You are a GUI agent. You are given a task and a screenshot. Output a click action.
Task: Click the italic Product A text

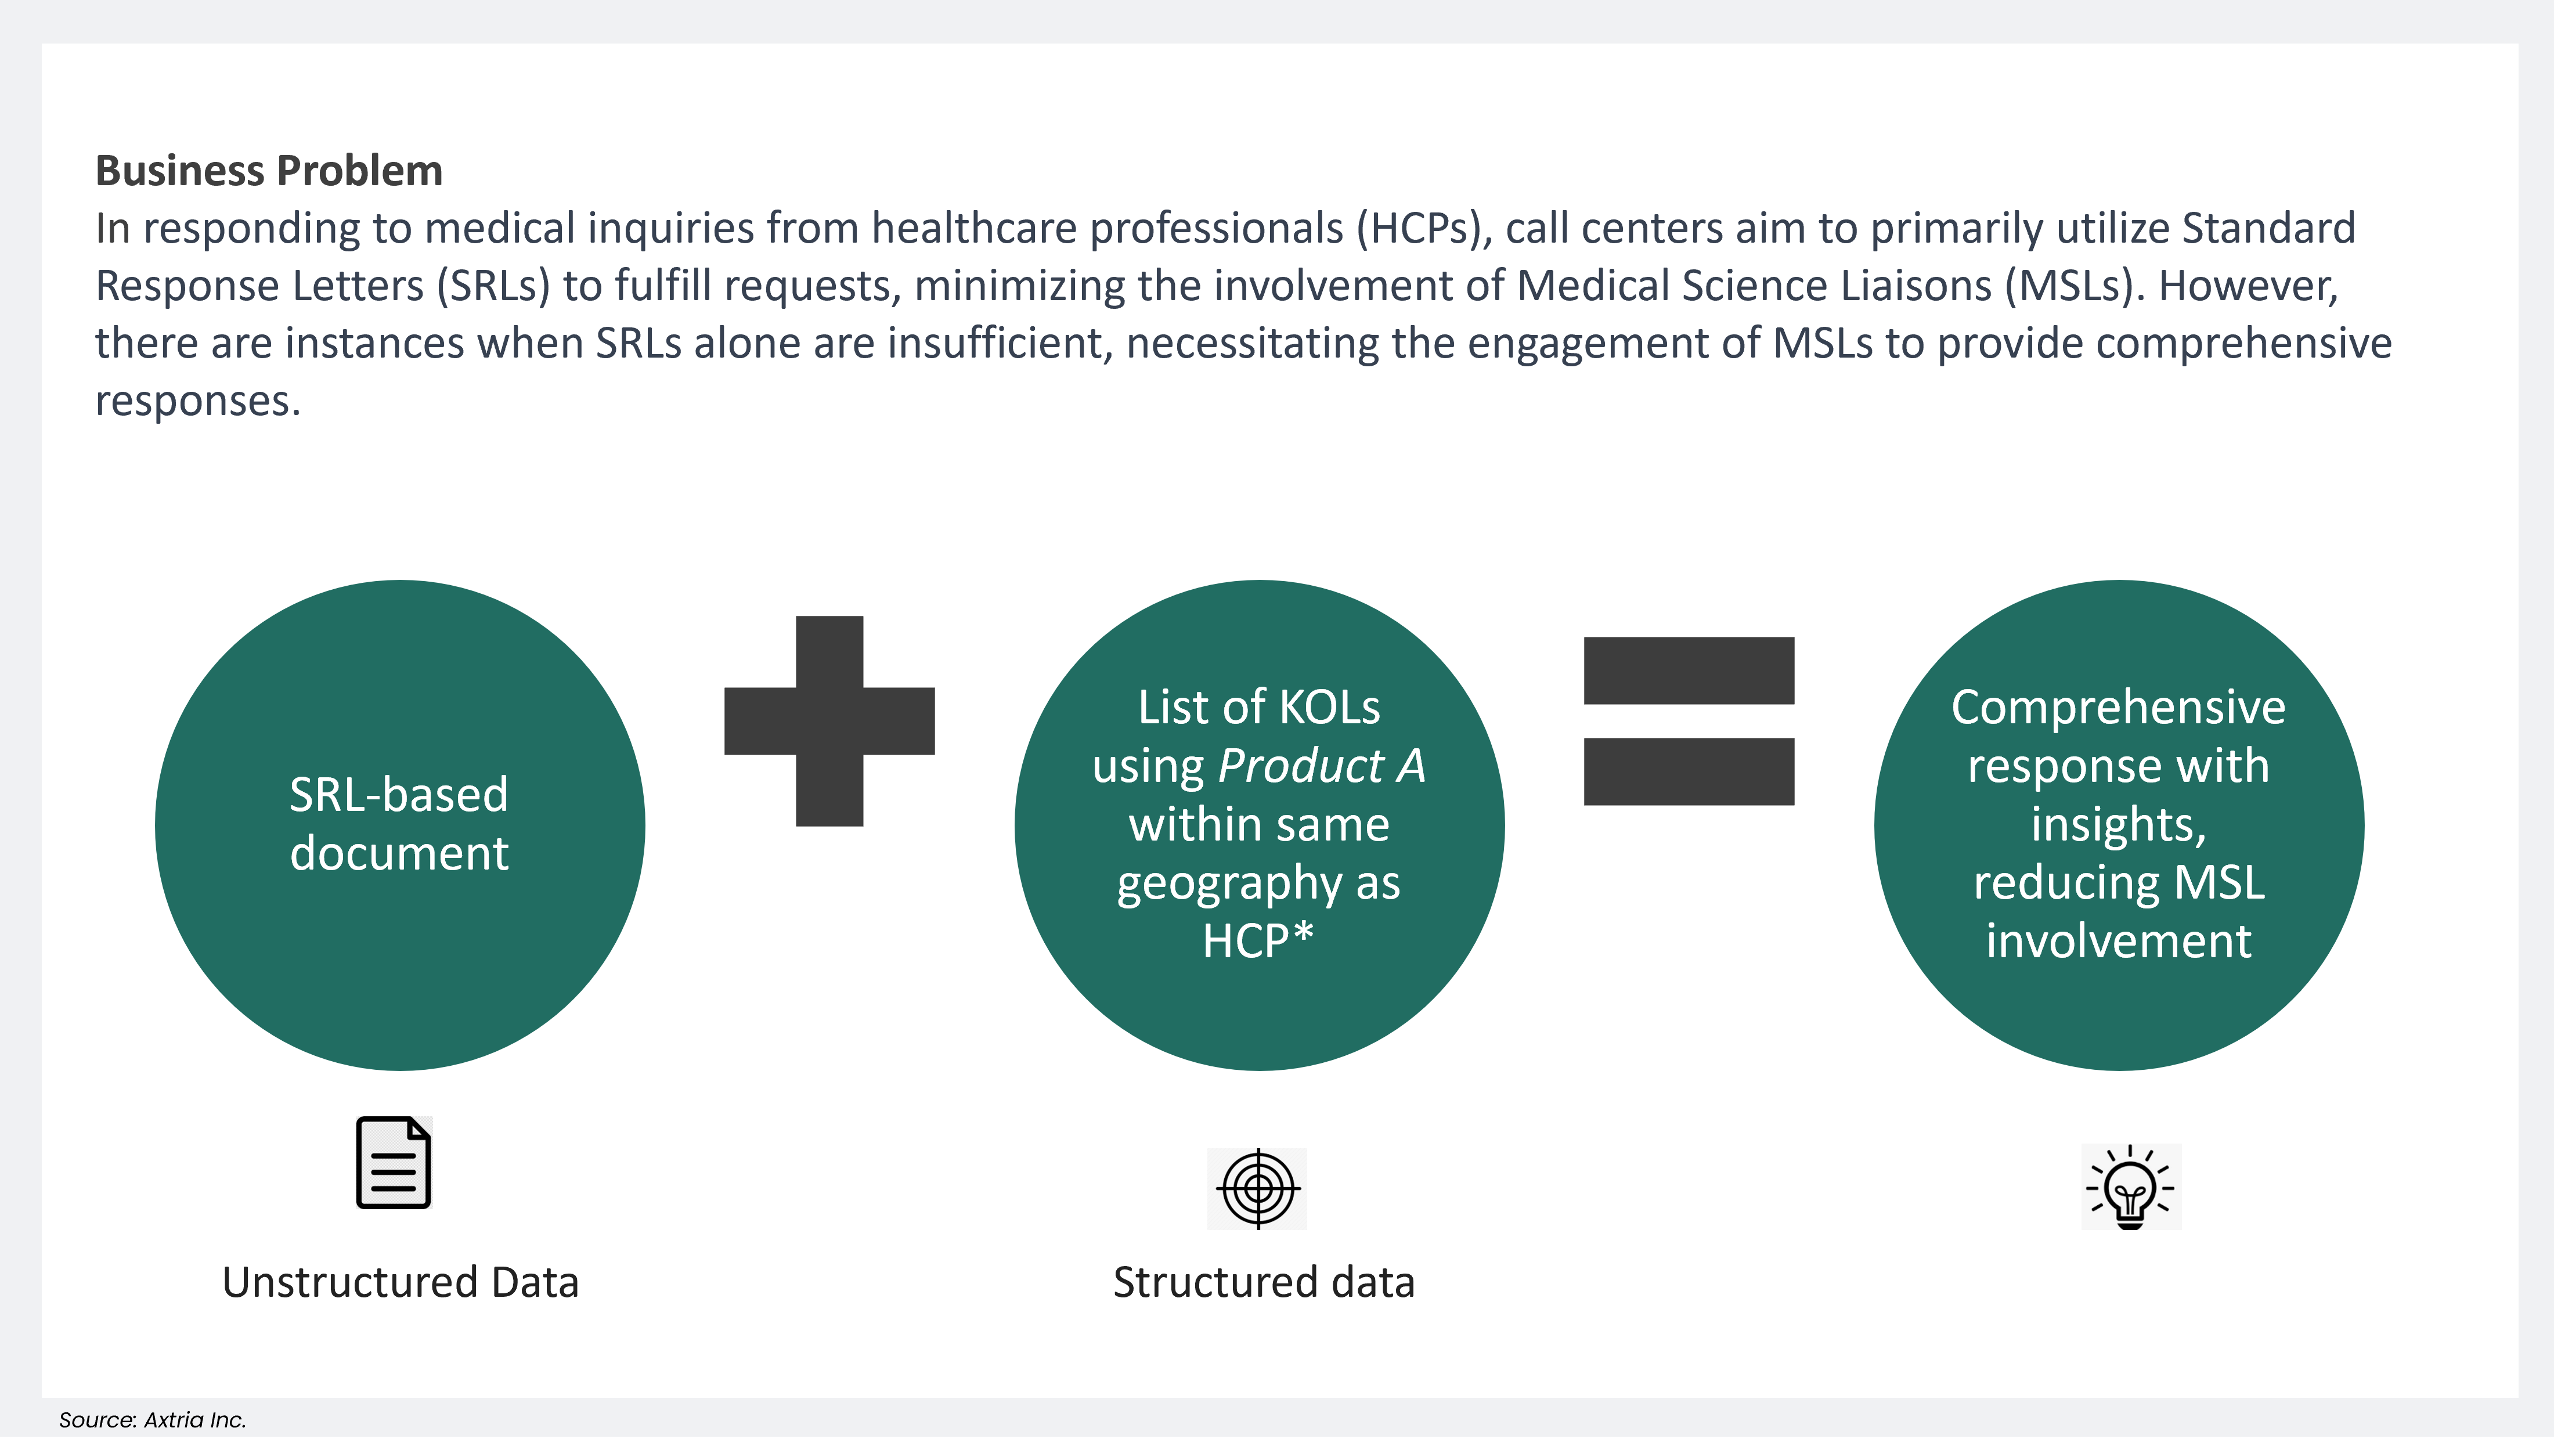[1322, 766]
